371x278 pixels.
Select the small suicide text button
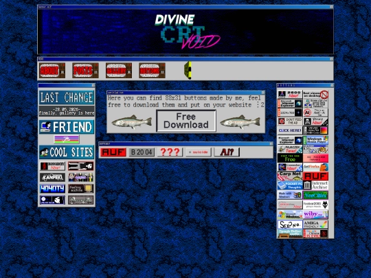(199, 152)
